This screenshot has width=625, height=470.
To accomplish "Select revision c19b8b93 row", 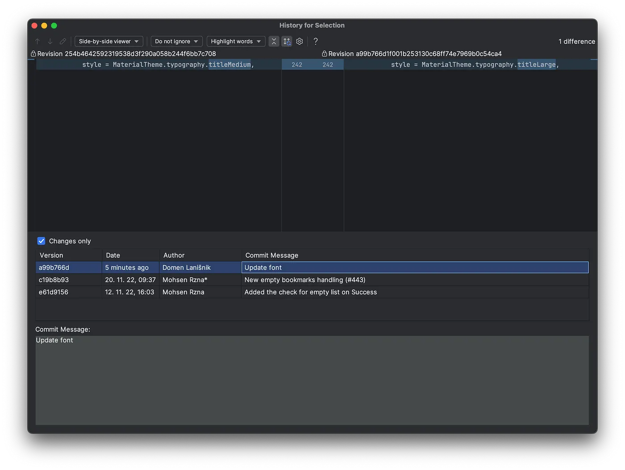I will point(54,280).
